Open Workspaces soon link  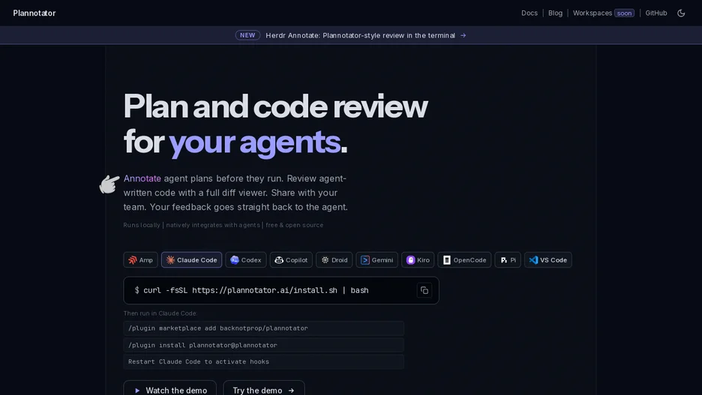[604, 13]
